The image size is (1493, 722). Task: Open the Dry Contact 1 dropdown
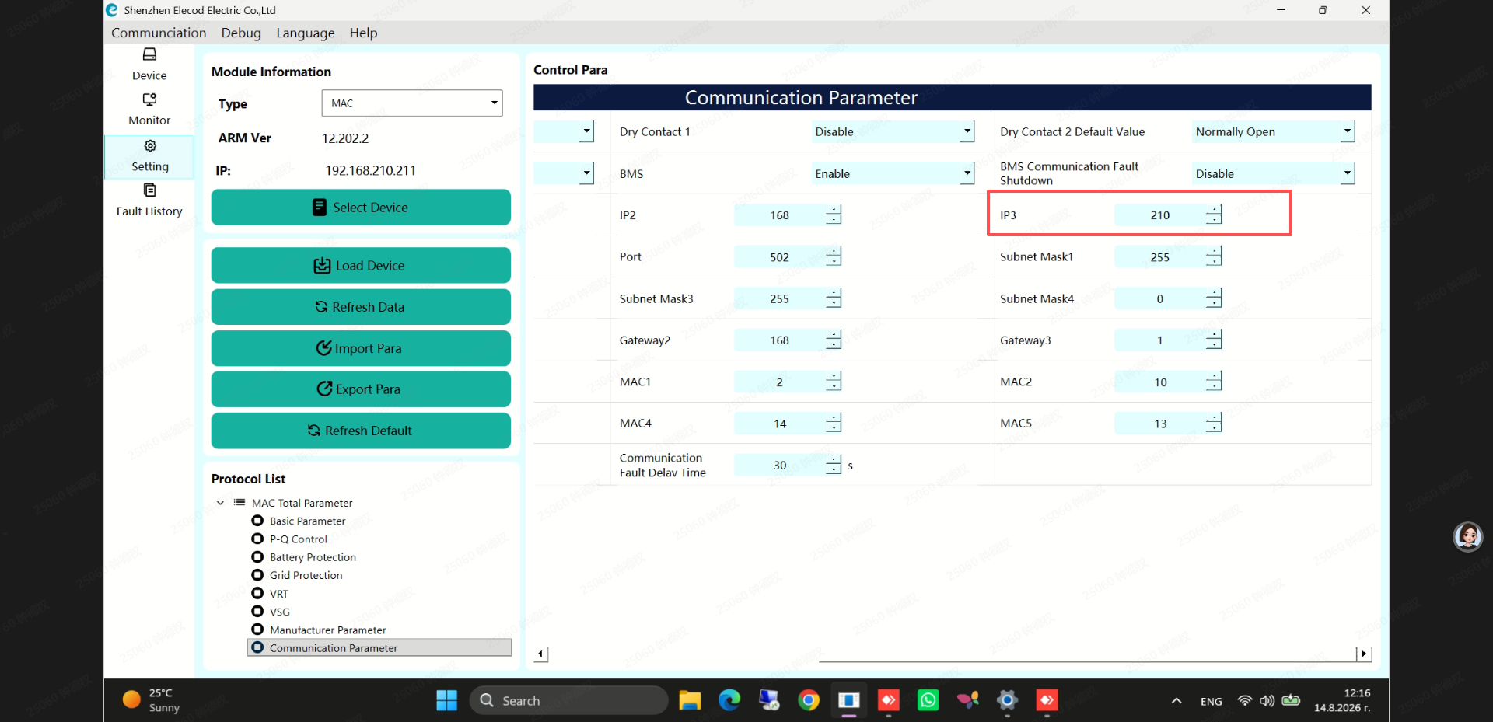(893, 131)
